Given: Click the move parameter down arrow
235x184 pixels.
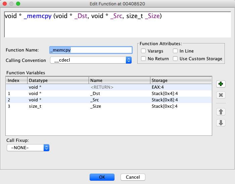Looking at the screenshot, I should coord(221,123).
